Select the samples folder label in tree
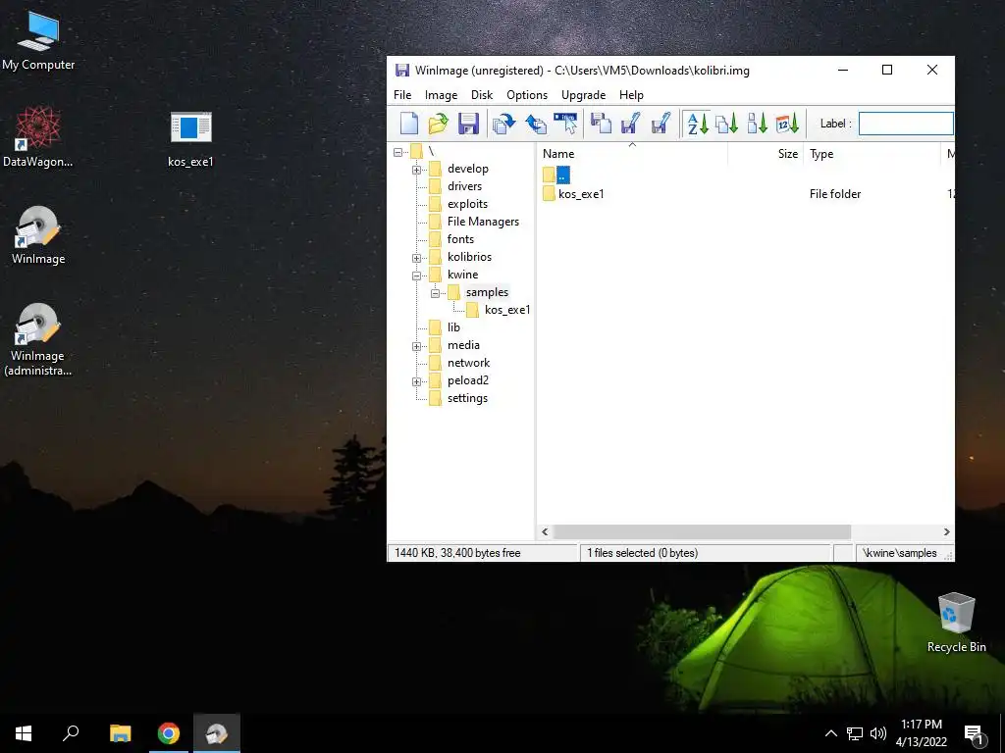Viewport: 1005px width, 753px height. point(487,292)
